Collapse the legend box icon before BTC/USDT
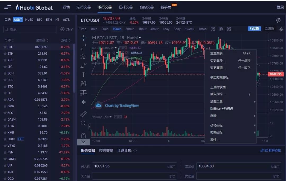286x181 pixels. [94, 38]
